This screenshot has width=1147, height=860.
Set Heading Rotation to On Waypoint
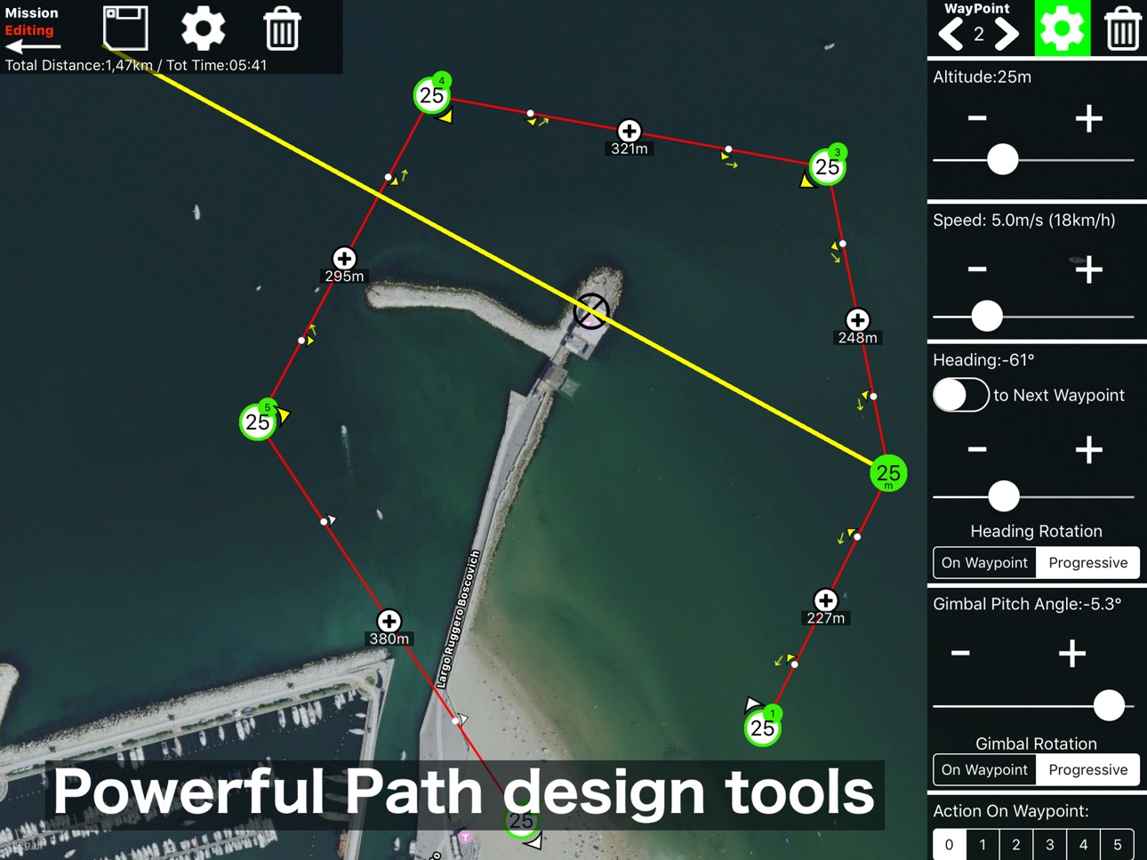[984, 563]
